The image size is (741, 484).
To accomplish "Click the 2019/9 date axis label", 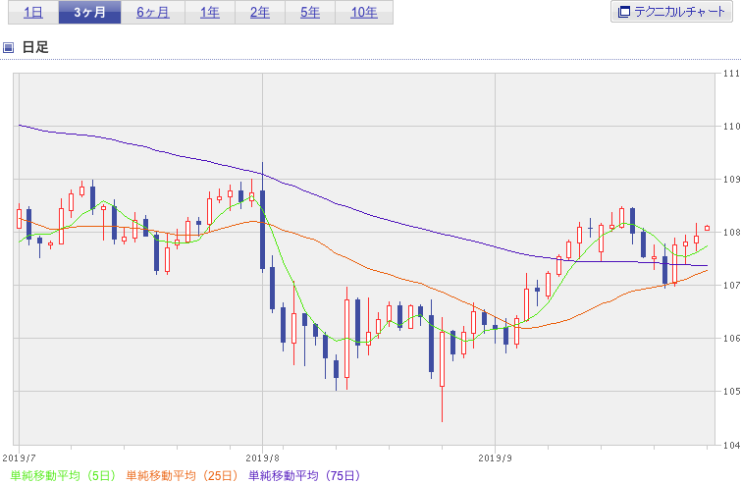I will pos(496,457).
